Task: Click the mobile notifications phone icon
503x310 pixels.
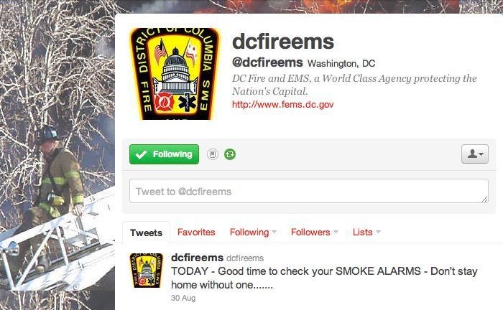Action: pos(213,154)
